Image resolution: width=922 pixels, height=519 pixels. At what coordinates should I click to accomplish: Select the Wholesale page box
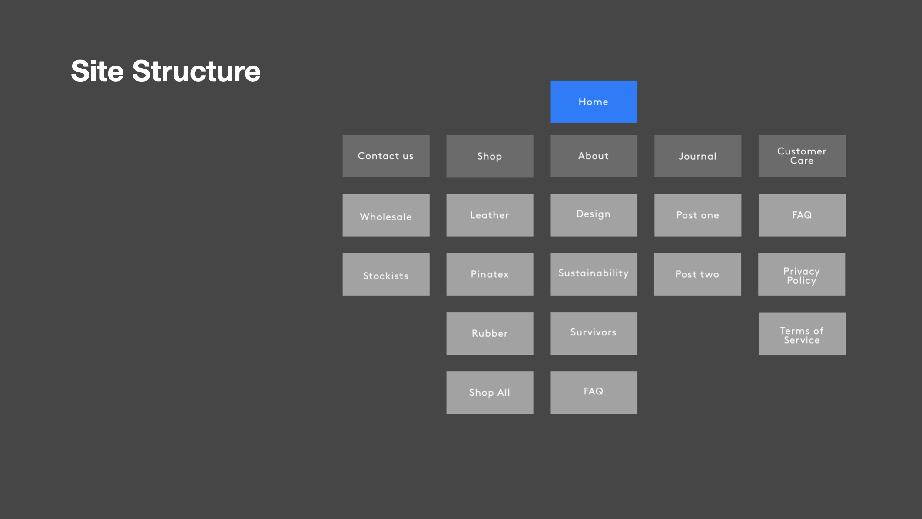click(386, 215)
